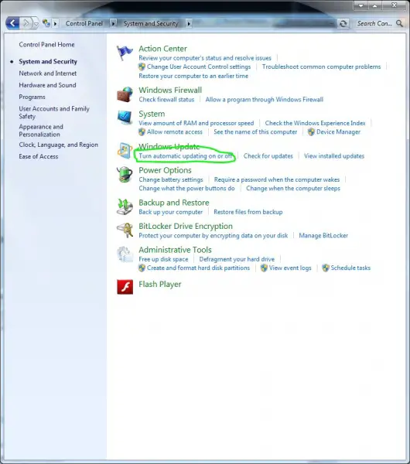Click the Control Panel icon in address bar
Viewport: 410px width, 464px height.
(x=46, y=23)
